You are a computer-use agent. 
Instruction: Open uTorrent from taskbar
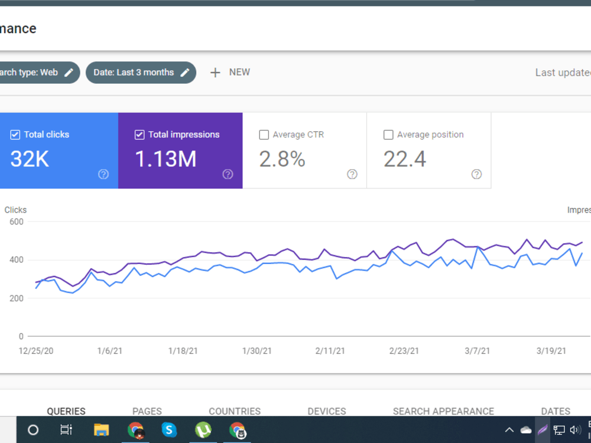pyautogui.click(x=203, y=430)
